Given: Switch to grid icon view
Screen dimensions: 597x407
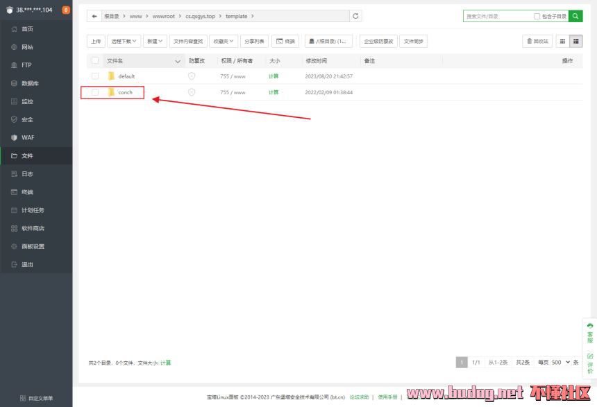Looking at the screenshot, I should click(x=562, y=41).
